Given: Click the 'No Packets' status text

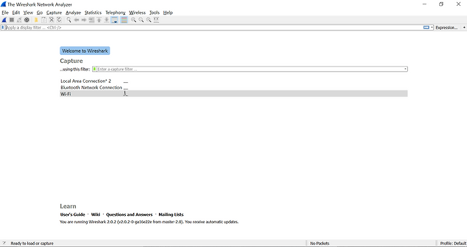Looking at the screenshot, I should pos(320,243).
